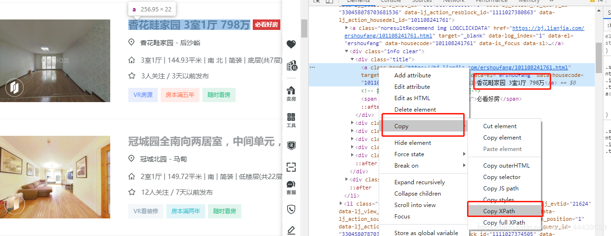This screenshot has width=611, height=236.
Task: Select Add attribute in context menu
Action: (412, 75)
